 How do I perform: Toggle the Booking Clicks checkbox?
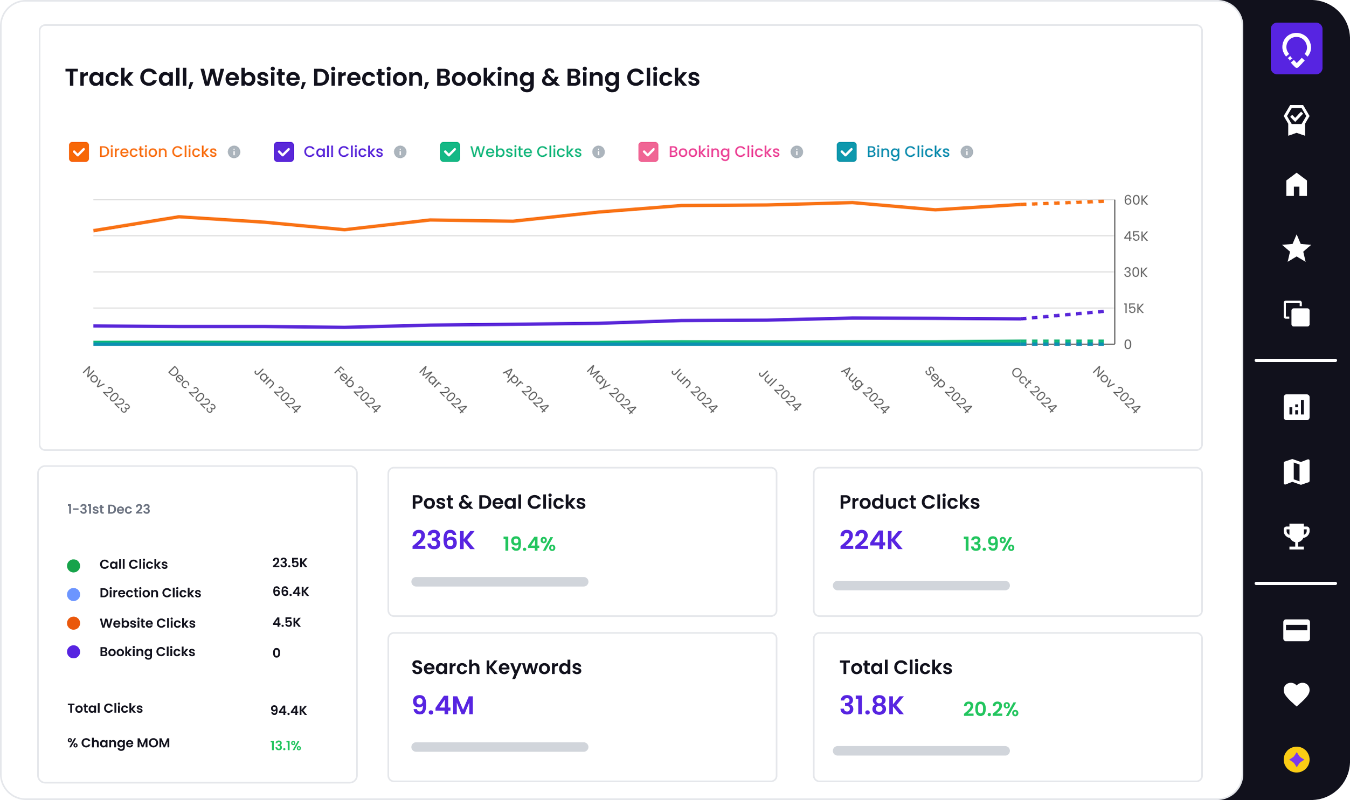click(x=648, y=152)
